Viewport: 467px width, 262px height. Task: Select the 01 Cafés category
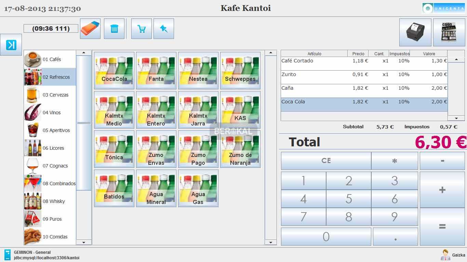[x=50, y=59]
